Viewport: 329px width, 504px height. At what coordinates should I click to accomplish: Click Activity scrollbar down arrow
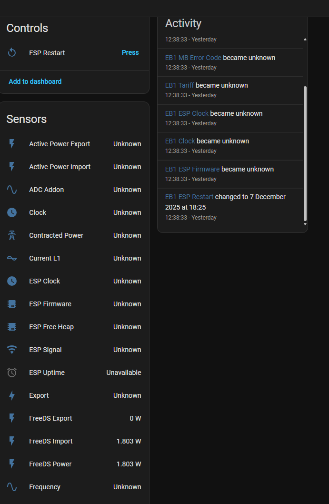click(305, 224)
